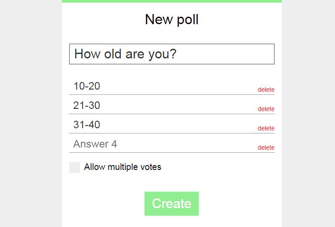Focus the empty "Answer 4" field

(x=163, y=144)
